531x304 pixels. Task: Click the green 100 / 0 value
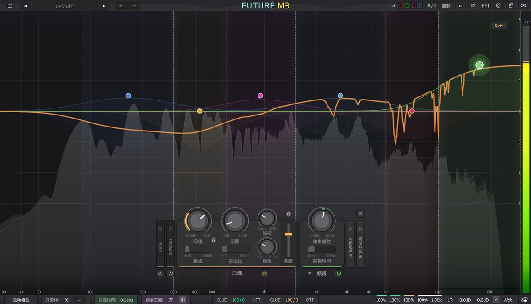tap(239, 300)
